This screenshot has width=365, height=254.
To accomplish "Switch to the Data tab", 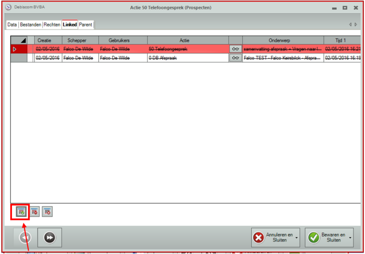I will point(12,25).
